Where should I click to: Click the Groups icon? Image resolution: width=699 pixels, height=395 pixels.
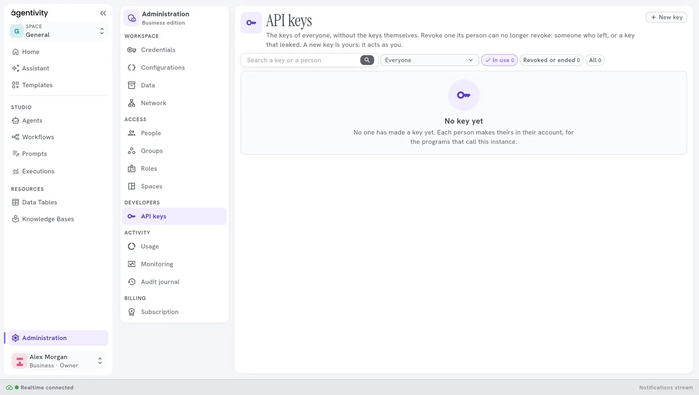[x=131, y=151]
